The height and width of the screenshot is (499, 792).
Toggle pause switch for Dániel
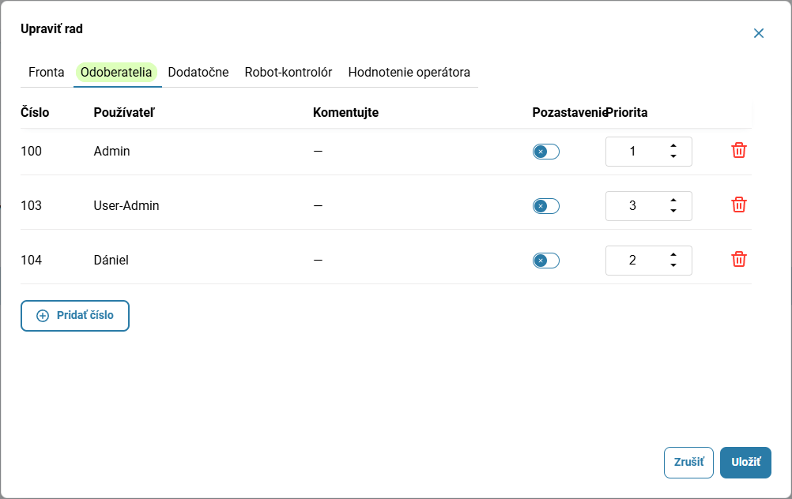pyautogui.click(x=546, y=261)
